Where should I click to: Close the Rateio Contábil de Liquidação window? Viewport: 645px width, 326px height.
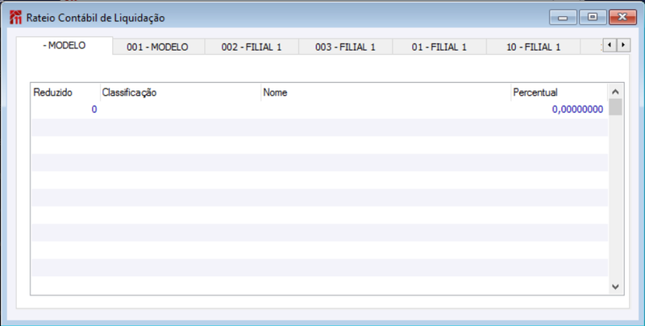point(622,17)
